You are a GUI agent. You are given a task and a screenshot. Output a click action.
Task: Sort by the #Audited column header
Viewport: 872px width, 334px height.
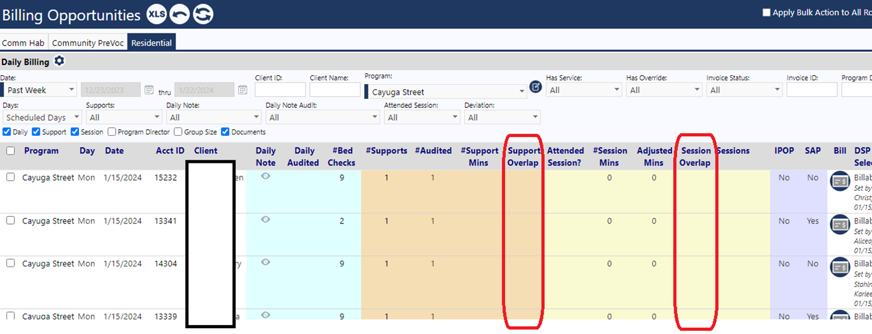tap(433, 151)
